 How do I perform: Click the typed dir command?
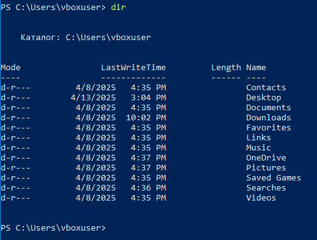(118, 8)
